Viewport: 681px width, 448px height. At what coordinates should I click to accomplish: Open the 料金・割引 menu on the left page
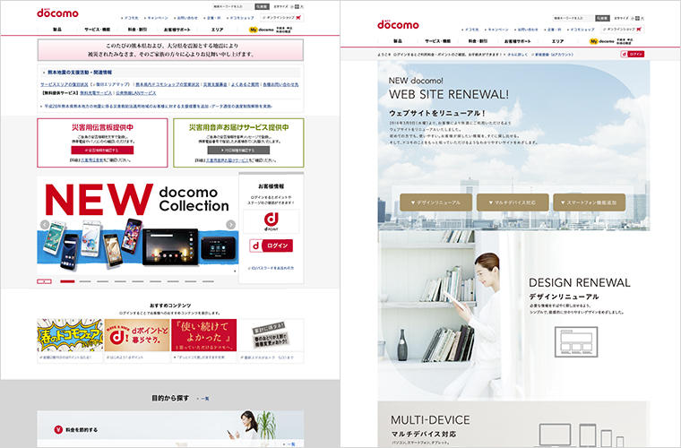coord(137,30)
